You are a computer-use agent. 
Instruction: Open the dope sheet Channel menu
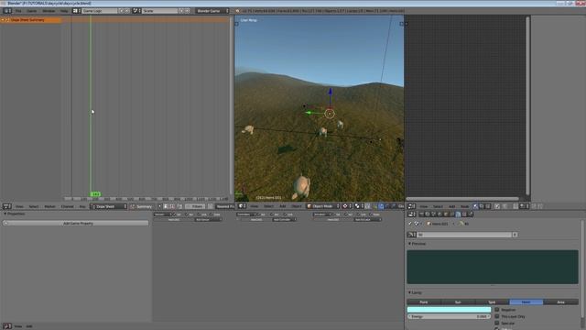tap(67, 206)
